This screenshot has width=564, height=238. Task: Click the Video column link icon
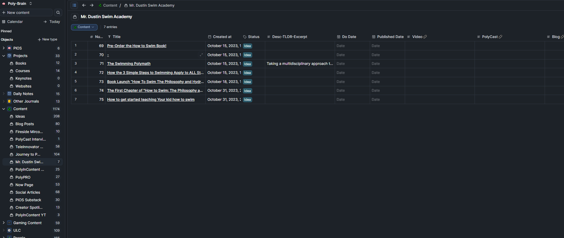tap(425, 37)
